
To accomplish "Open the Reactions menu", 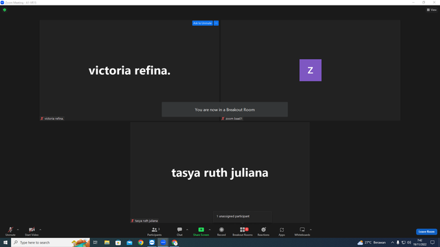I will pos(263,231).
